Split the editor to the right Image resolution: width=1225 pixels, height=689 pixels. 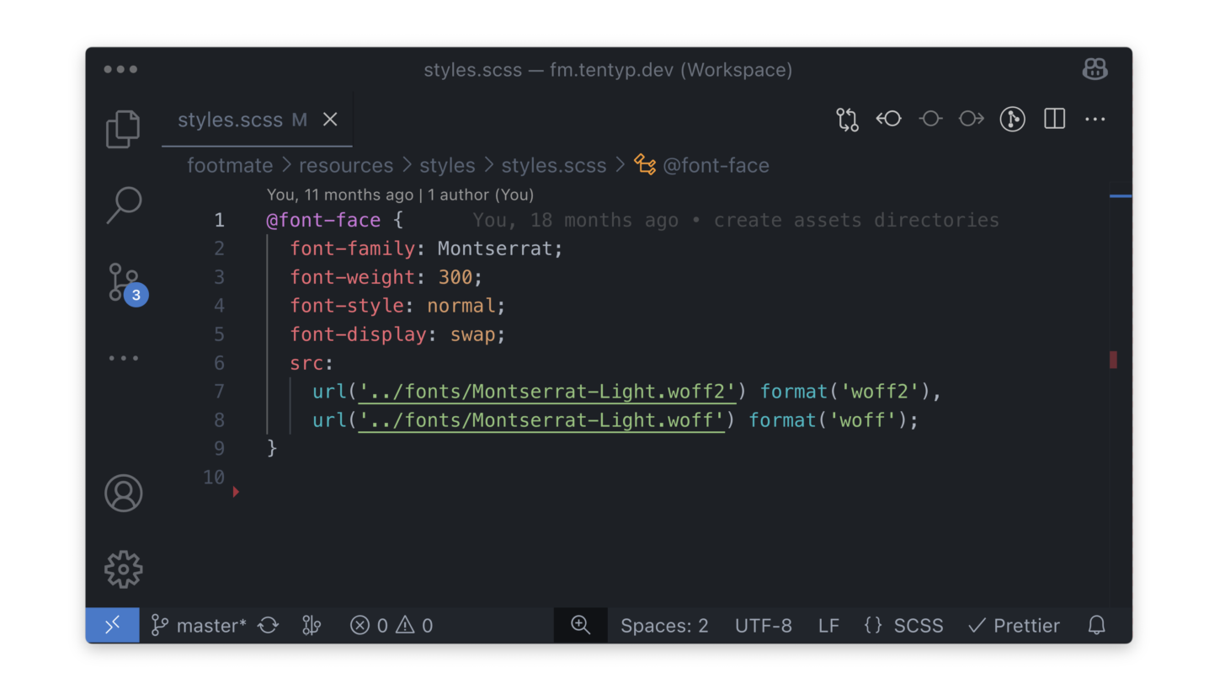(1054, 119)
